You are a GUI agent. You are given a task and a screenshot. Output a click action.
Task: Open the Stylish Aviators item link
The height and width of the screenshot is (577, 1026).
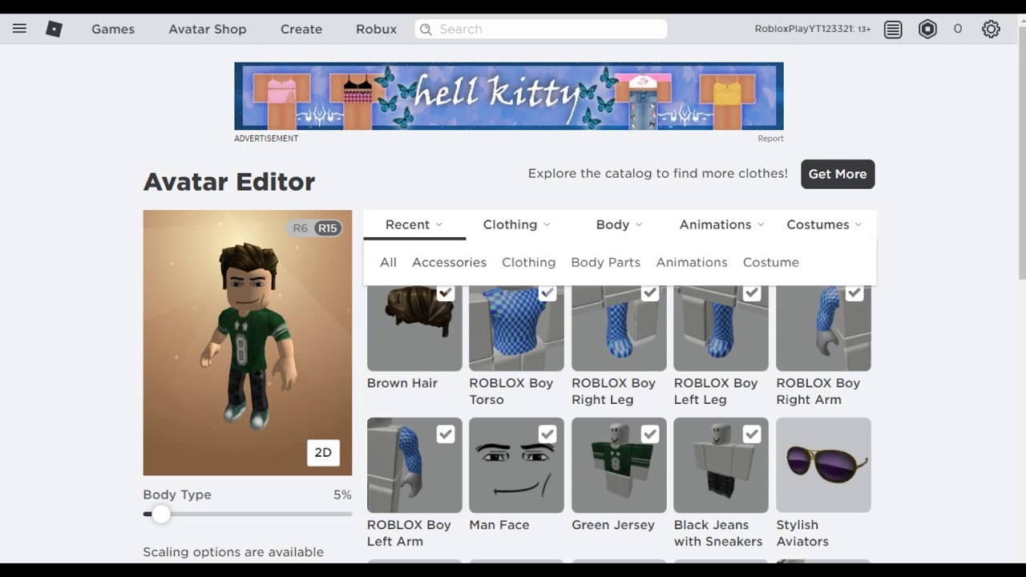802,533
